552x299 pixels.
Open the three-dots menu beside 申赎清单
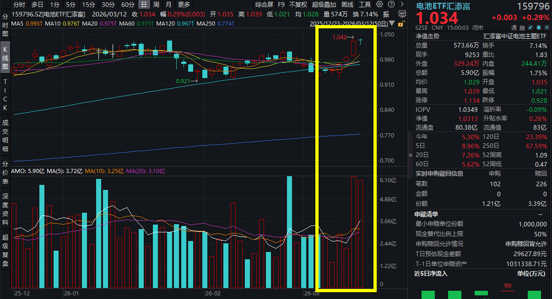pyautogui.click(x=541, y=214)
